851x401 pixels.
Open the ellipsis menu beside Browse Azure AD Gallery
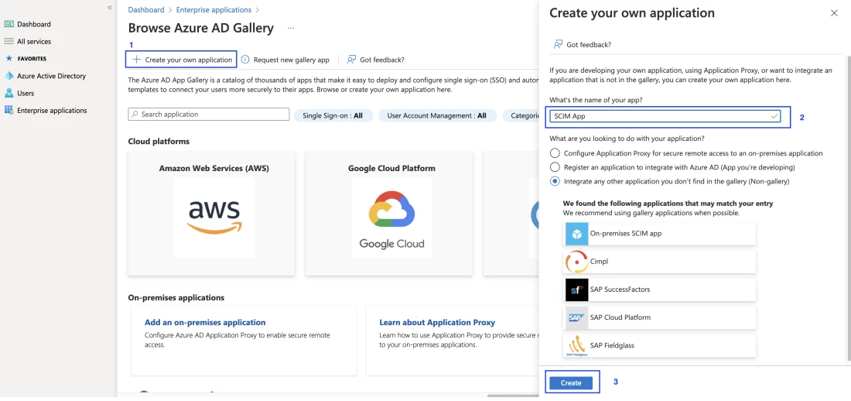[x=291, y=28]
